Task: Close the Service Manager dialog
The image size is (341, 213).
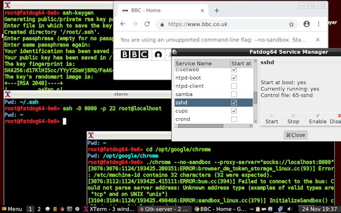Action: click(296, 135)
